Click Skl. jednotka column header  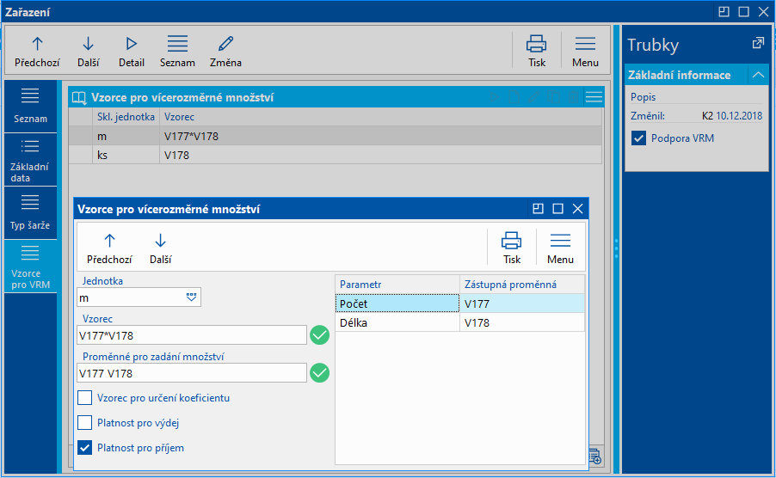coord(126,117)
